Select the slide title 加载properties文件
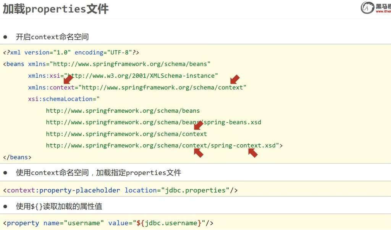 click(56, 9)
